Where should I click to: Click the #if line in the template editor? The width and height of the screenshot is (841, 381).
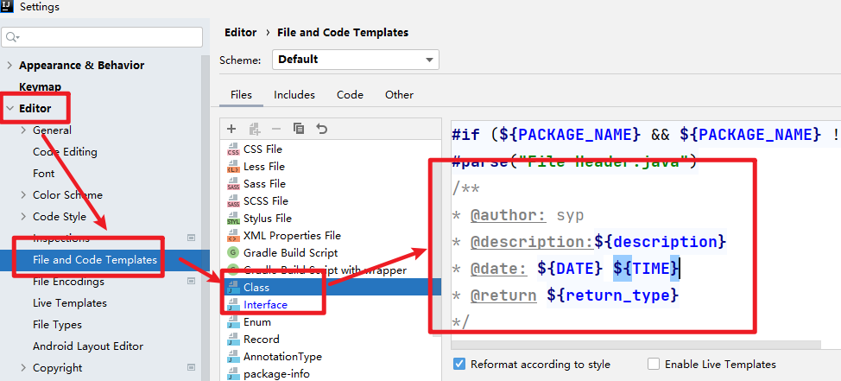click(646, 134)
